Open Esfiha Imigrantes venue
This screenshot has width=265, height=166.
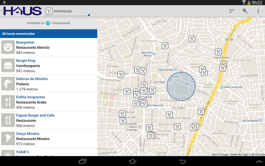(x=49, y=102)
